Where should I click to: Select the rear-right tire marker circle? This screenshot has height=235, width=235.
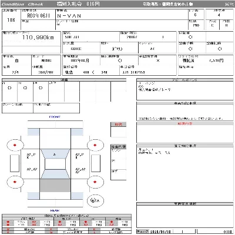[95, 182]
